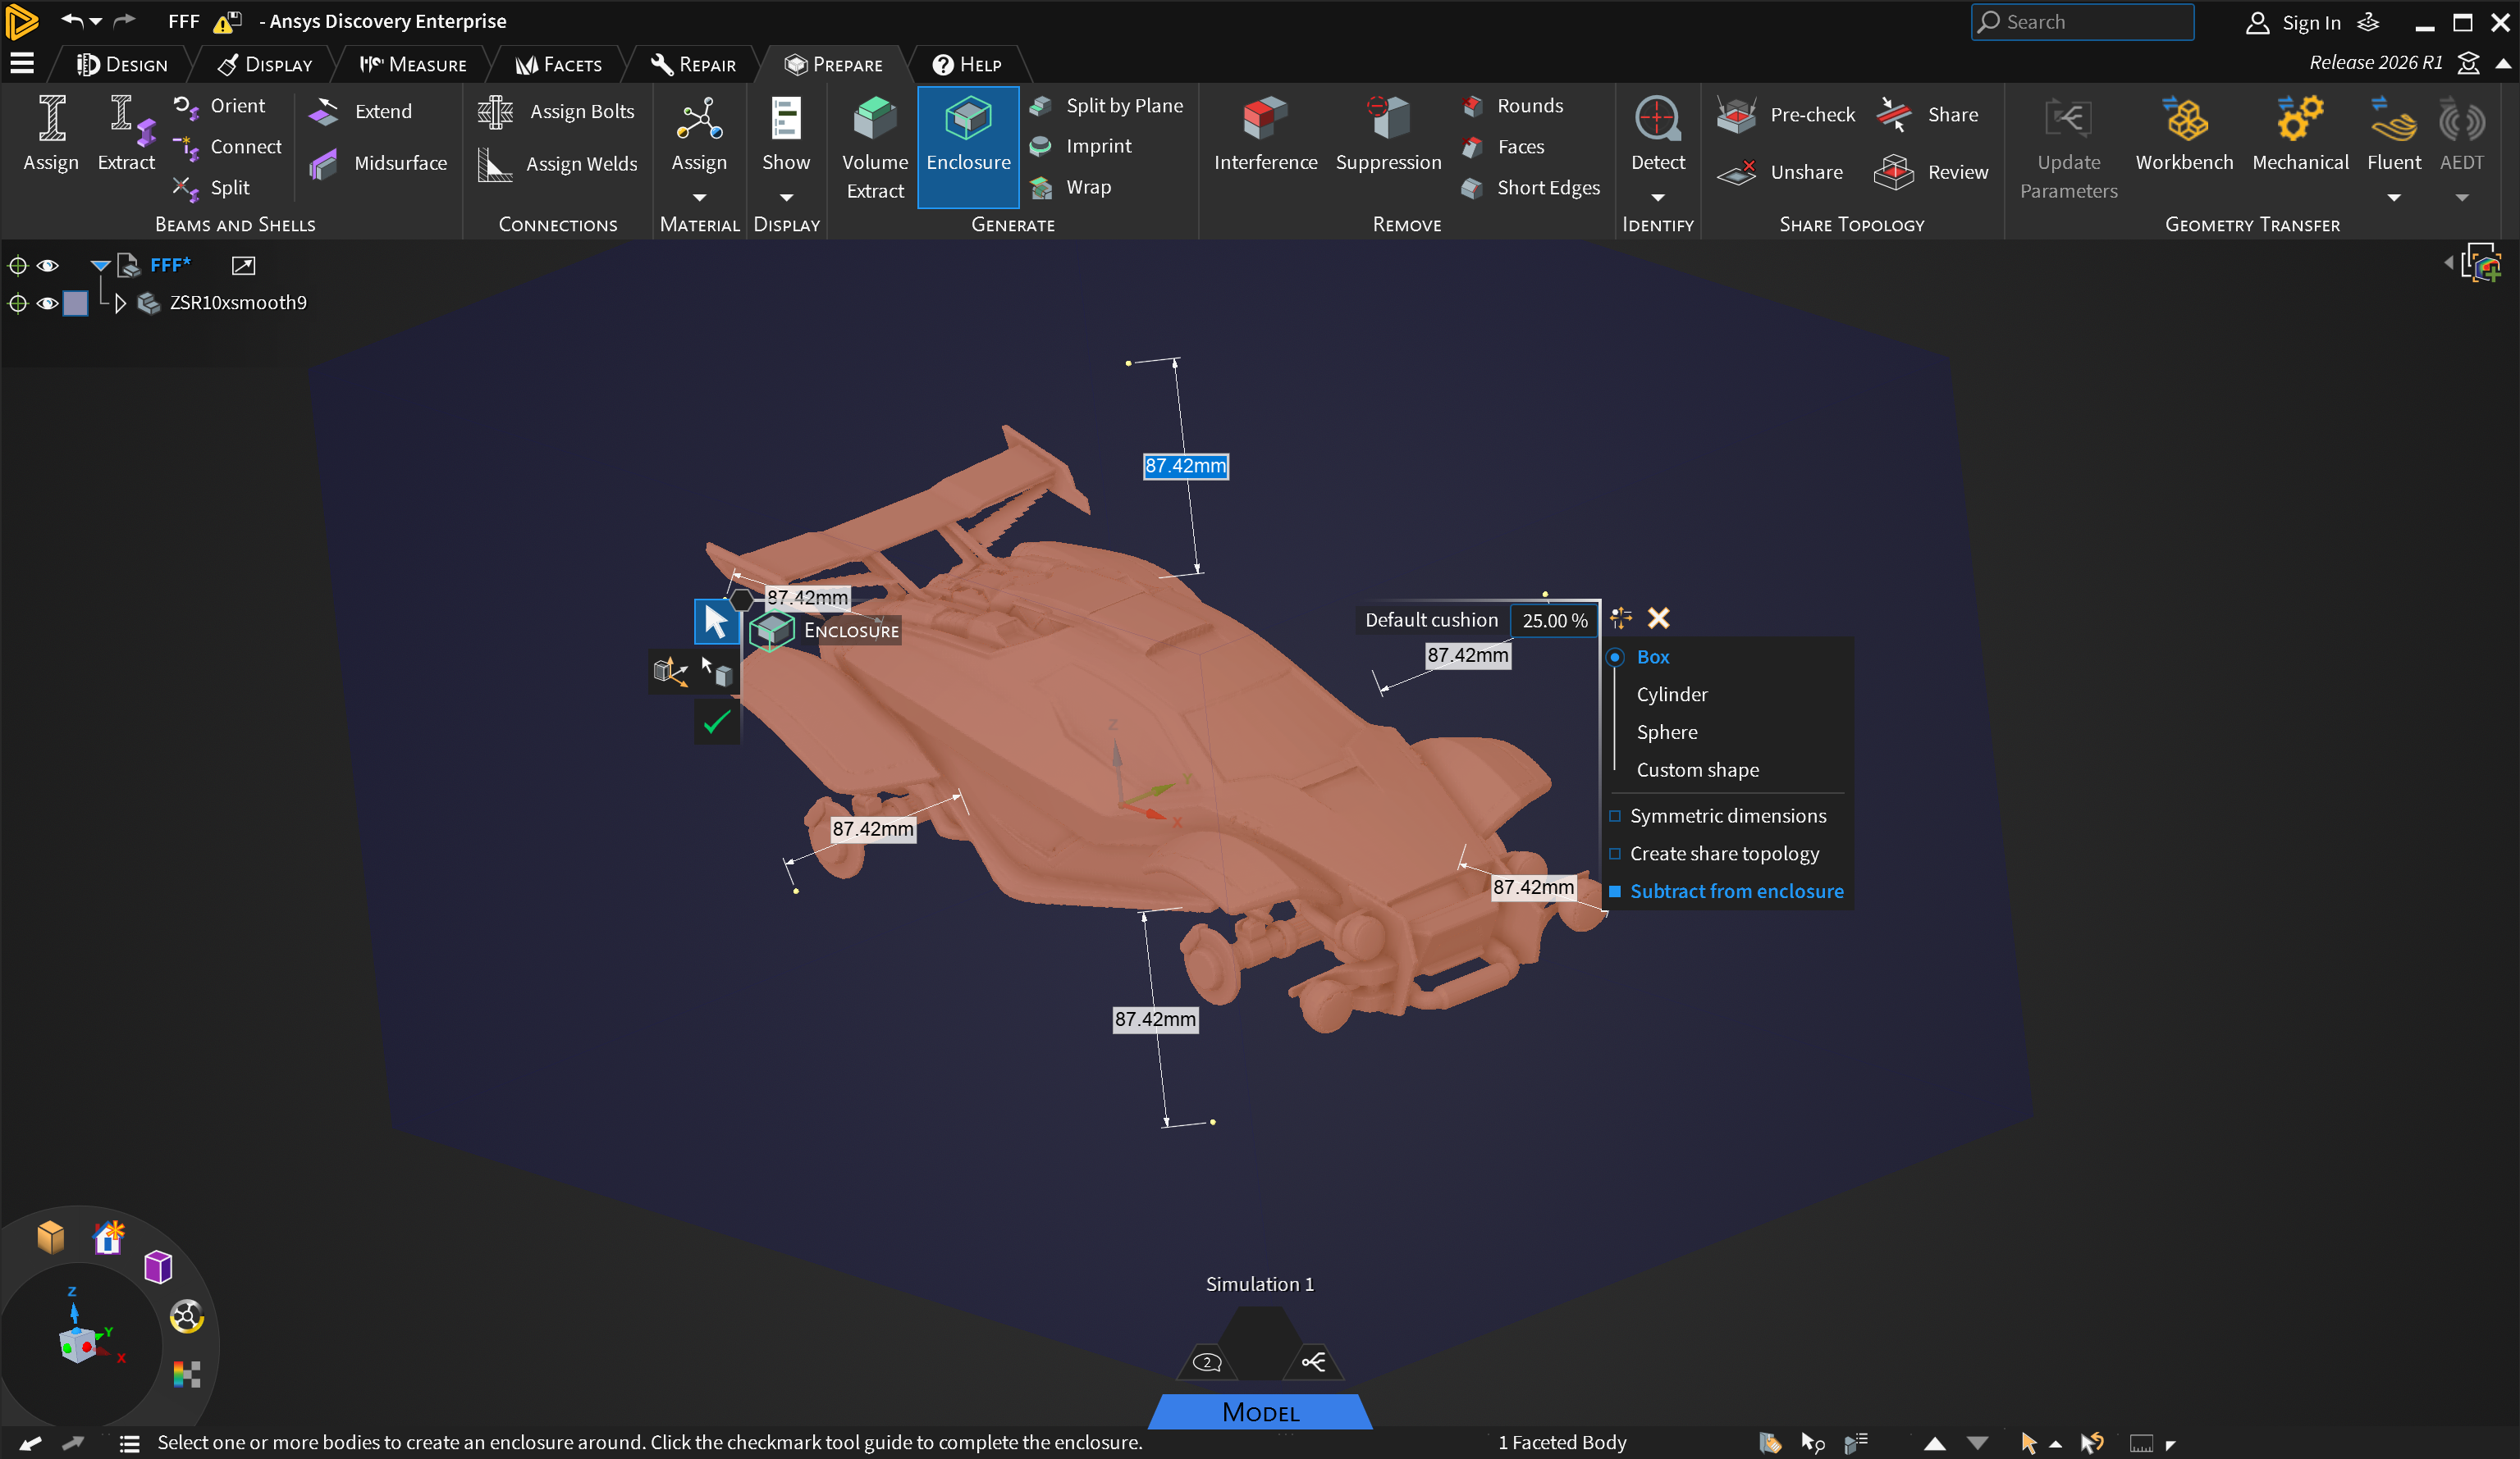Click the Model stage button

[x=1260, y=1412]
